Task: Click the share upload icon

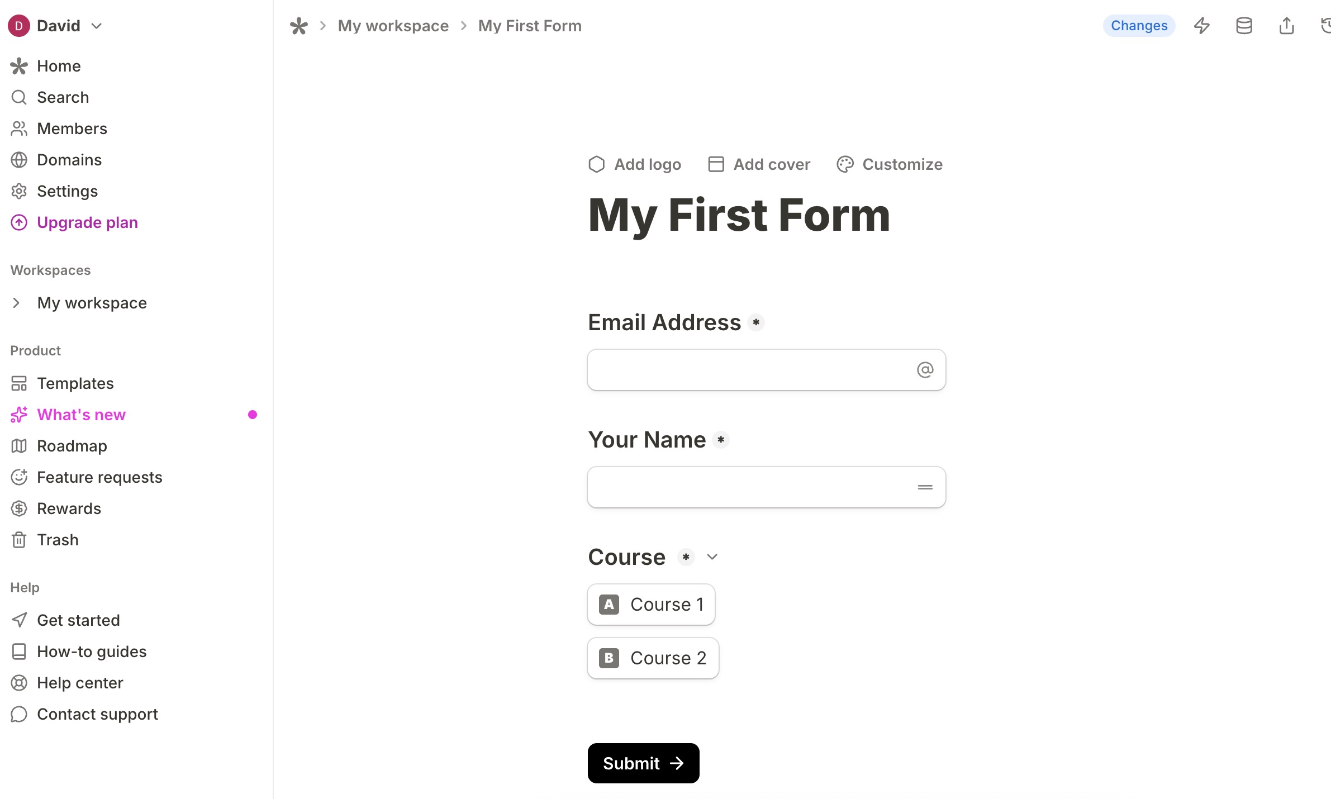Action: [x=1286, y=26]
